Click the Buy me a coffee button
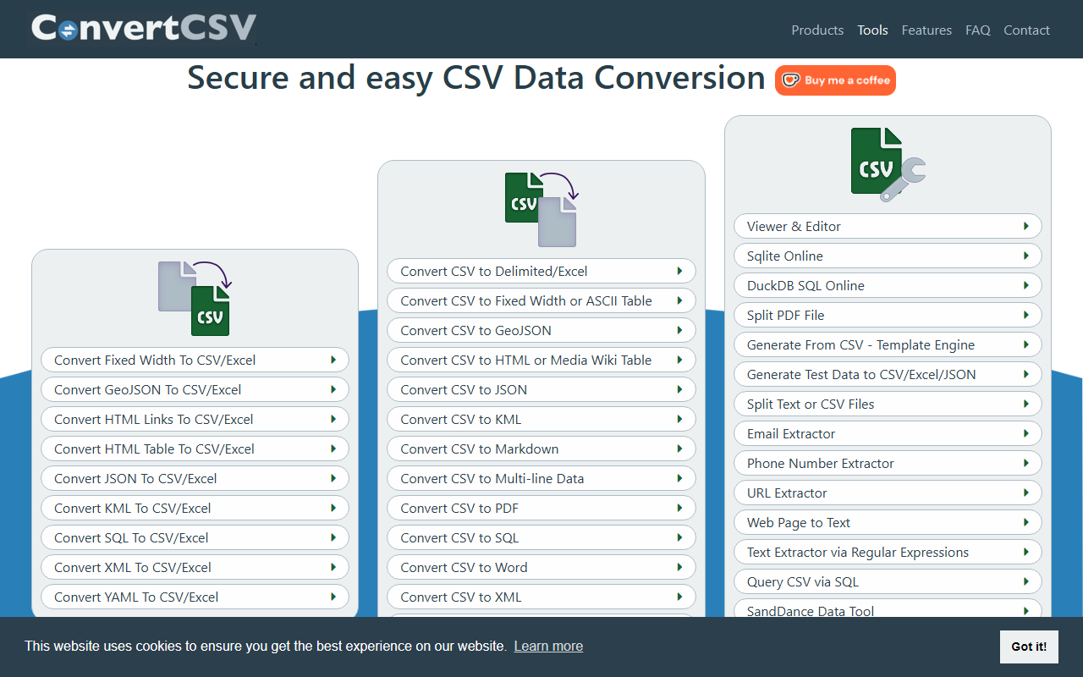Screen dimensions: 1083x677 tap(835, 80)
